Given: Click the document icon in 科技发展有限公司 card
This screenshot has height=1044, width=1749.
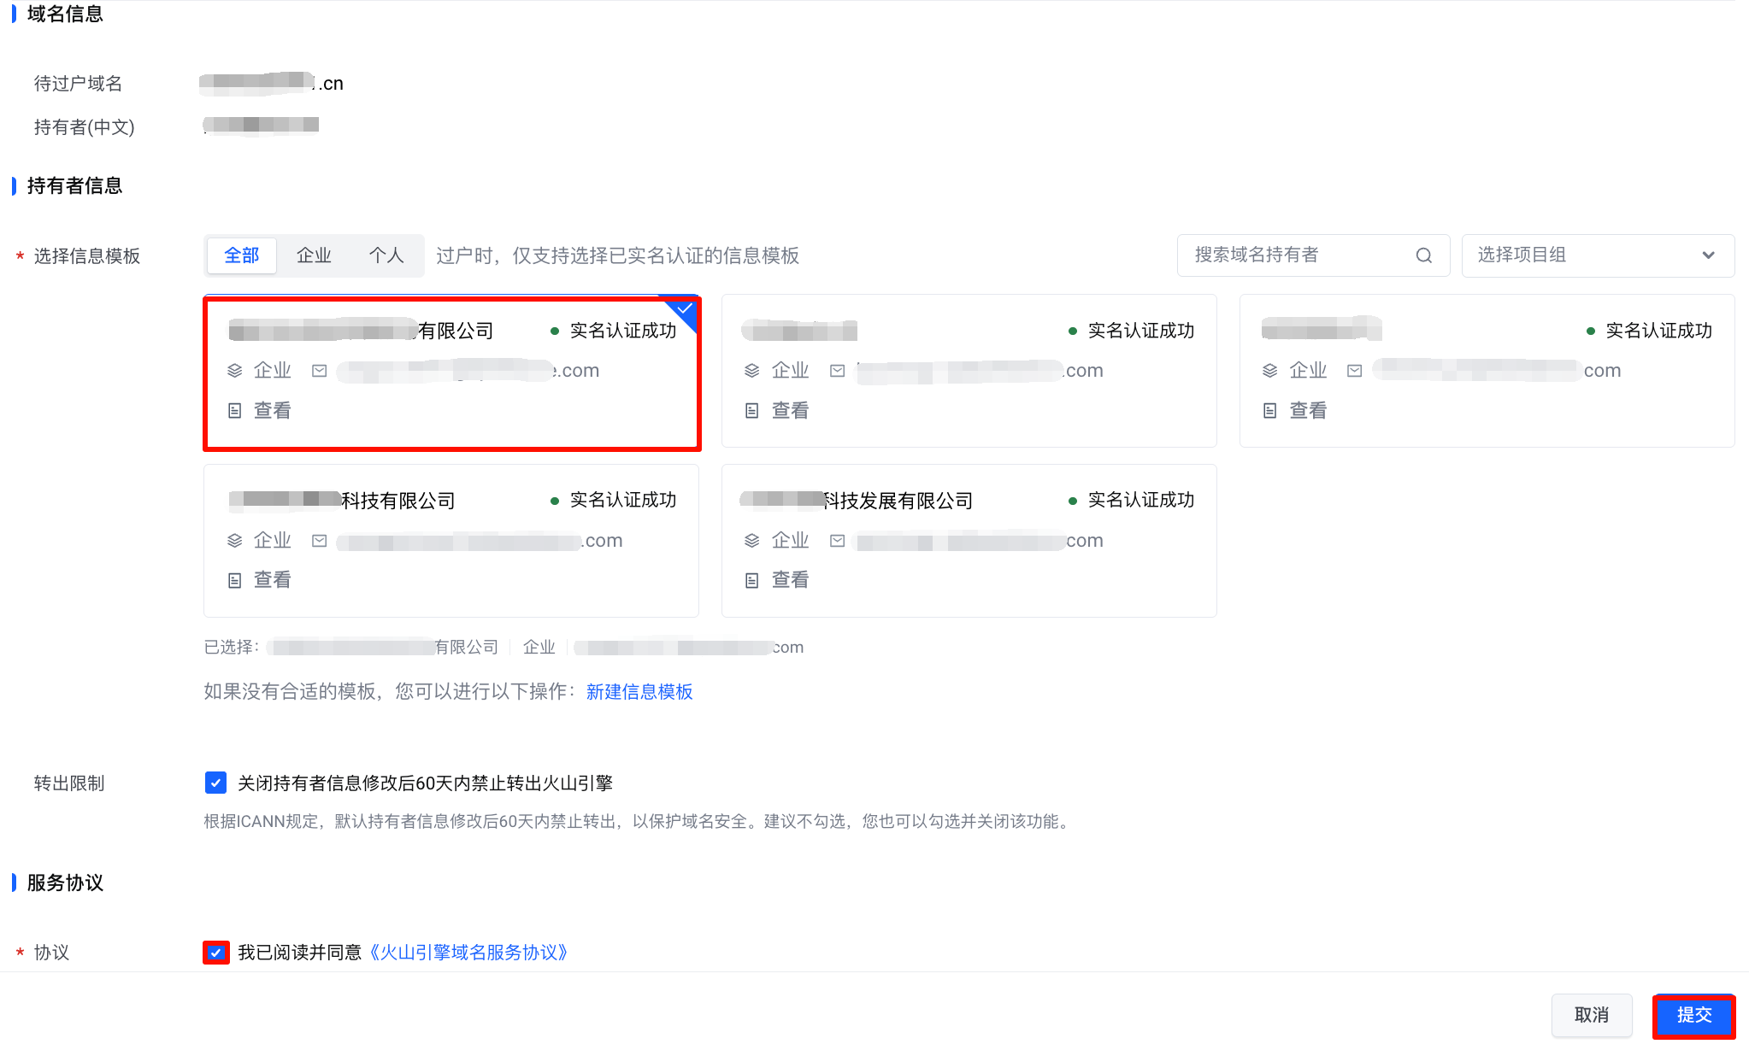Looking at the screenshot, I should 752,580.
